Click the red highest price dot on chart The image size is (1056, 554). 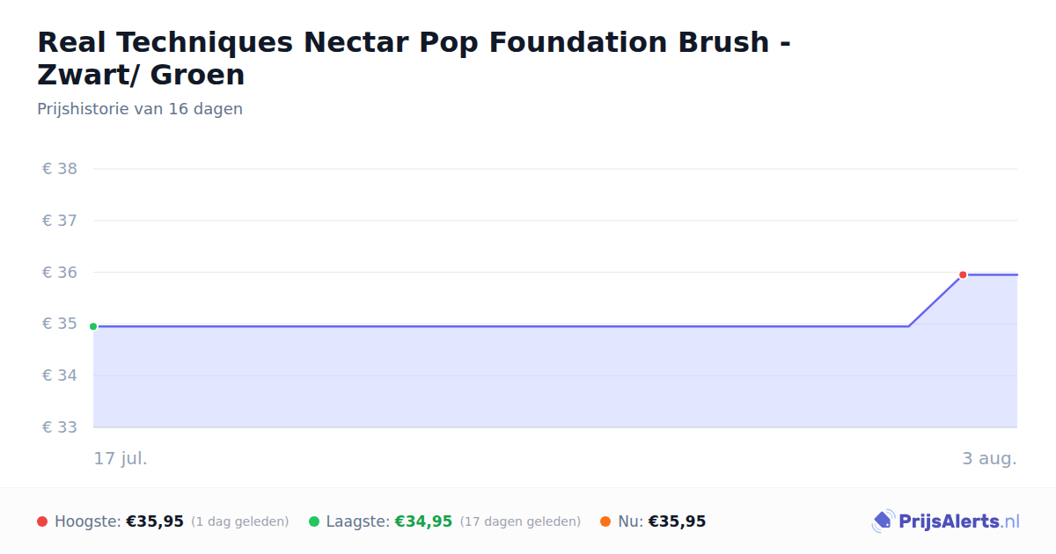(x=963, y=274)
